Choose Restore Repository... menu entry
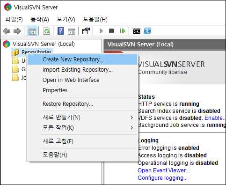This screenshot has height=185, width=226. click(x=82, y=104)
